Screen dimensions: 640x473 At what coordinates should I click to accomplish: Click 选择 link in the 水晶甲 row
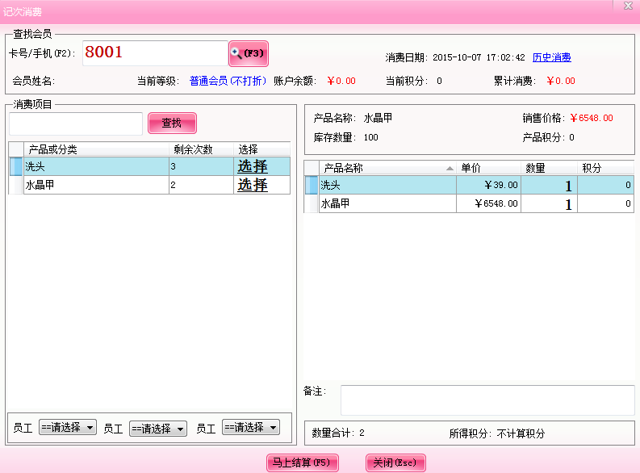click(x=253, y=185)
